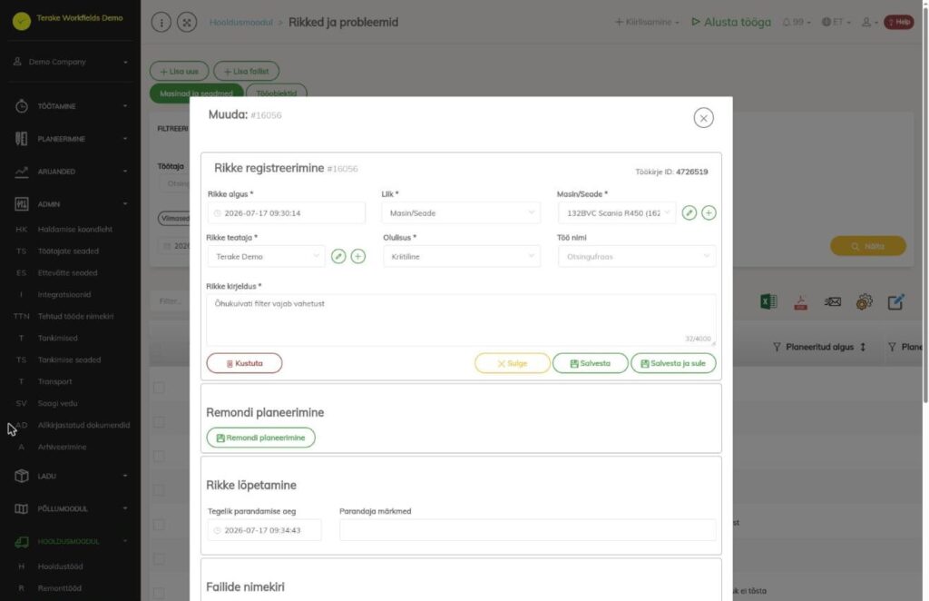Click the yellow Sulge button
This screenshot has height=601, width=929.
coord(512,363)
